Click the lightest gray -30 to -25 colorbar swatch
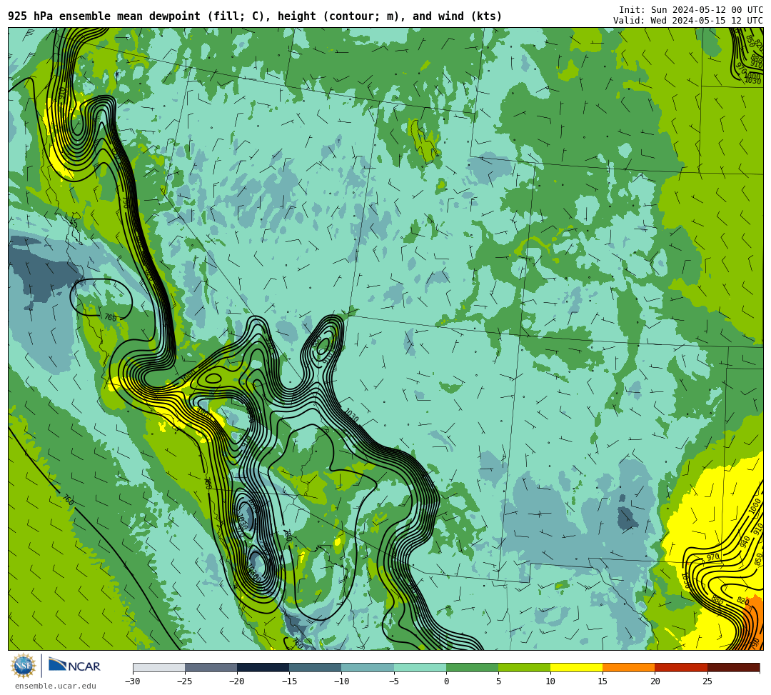The width and height of the screenshot is (771, 695). [x=158, y=667]
